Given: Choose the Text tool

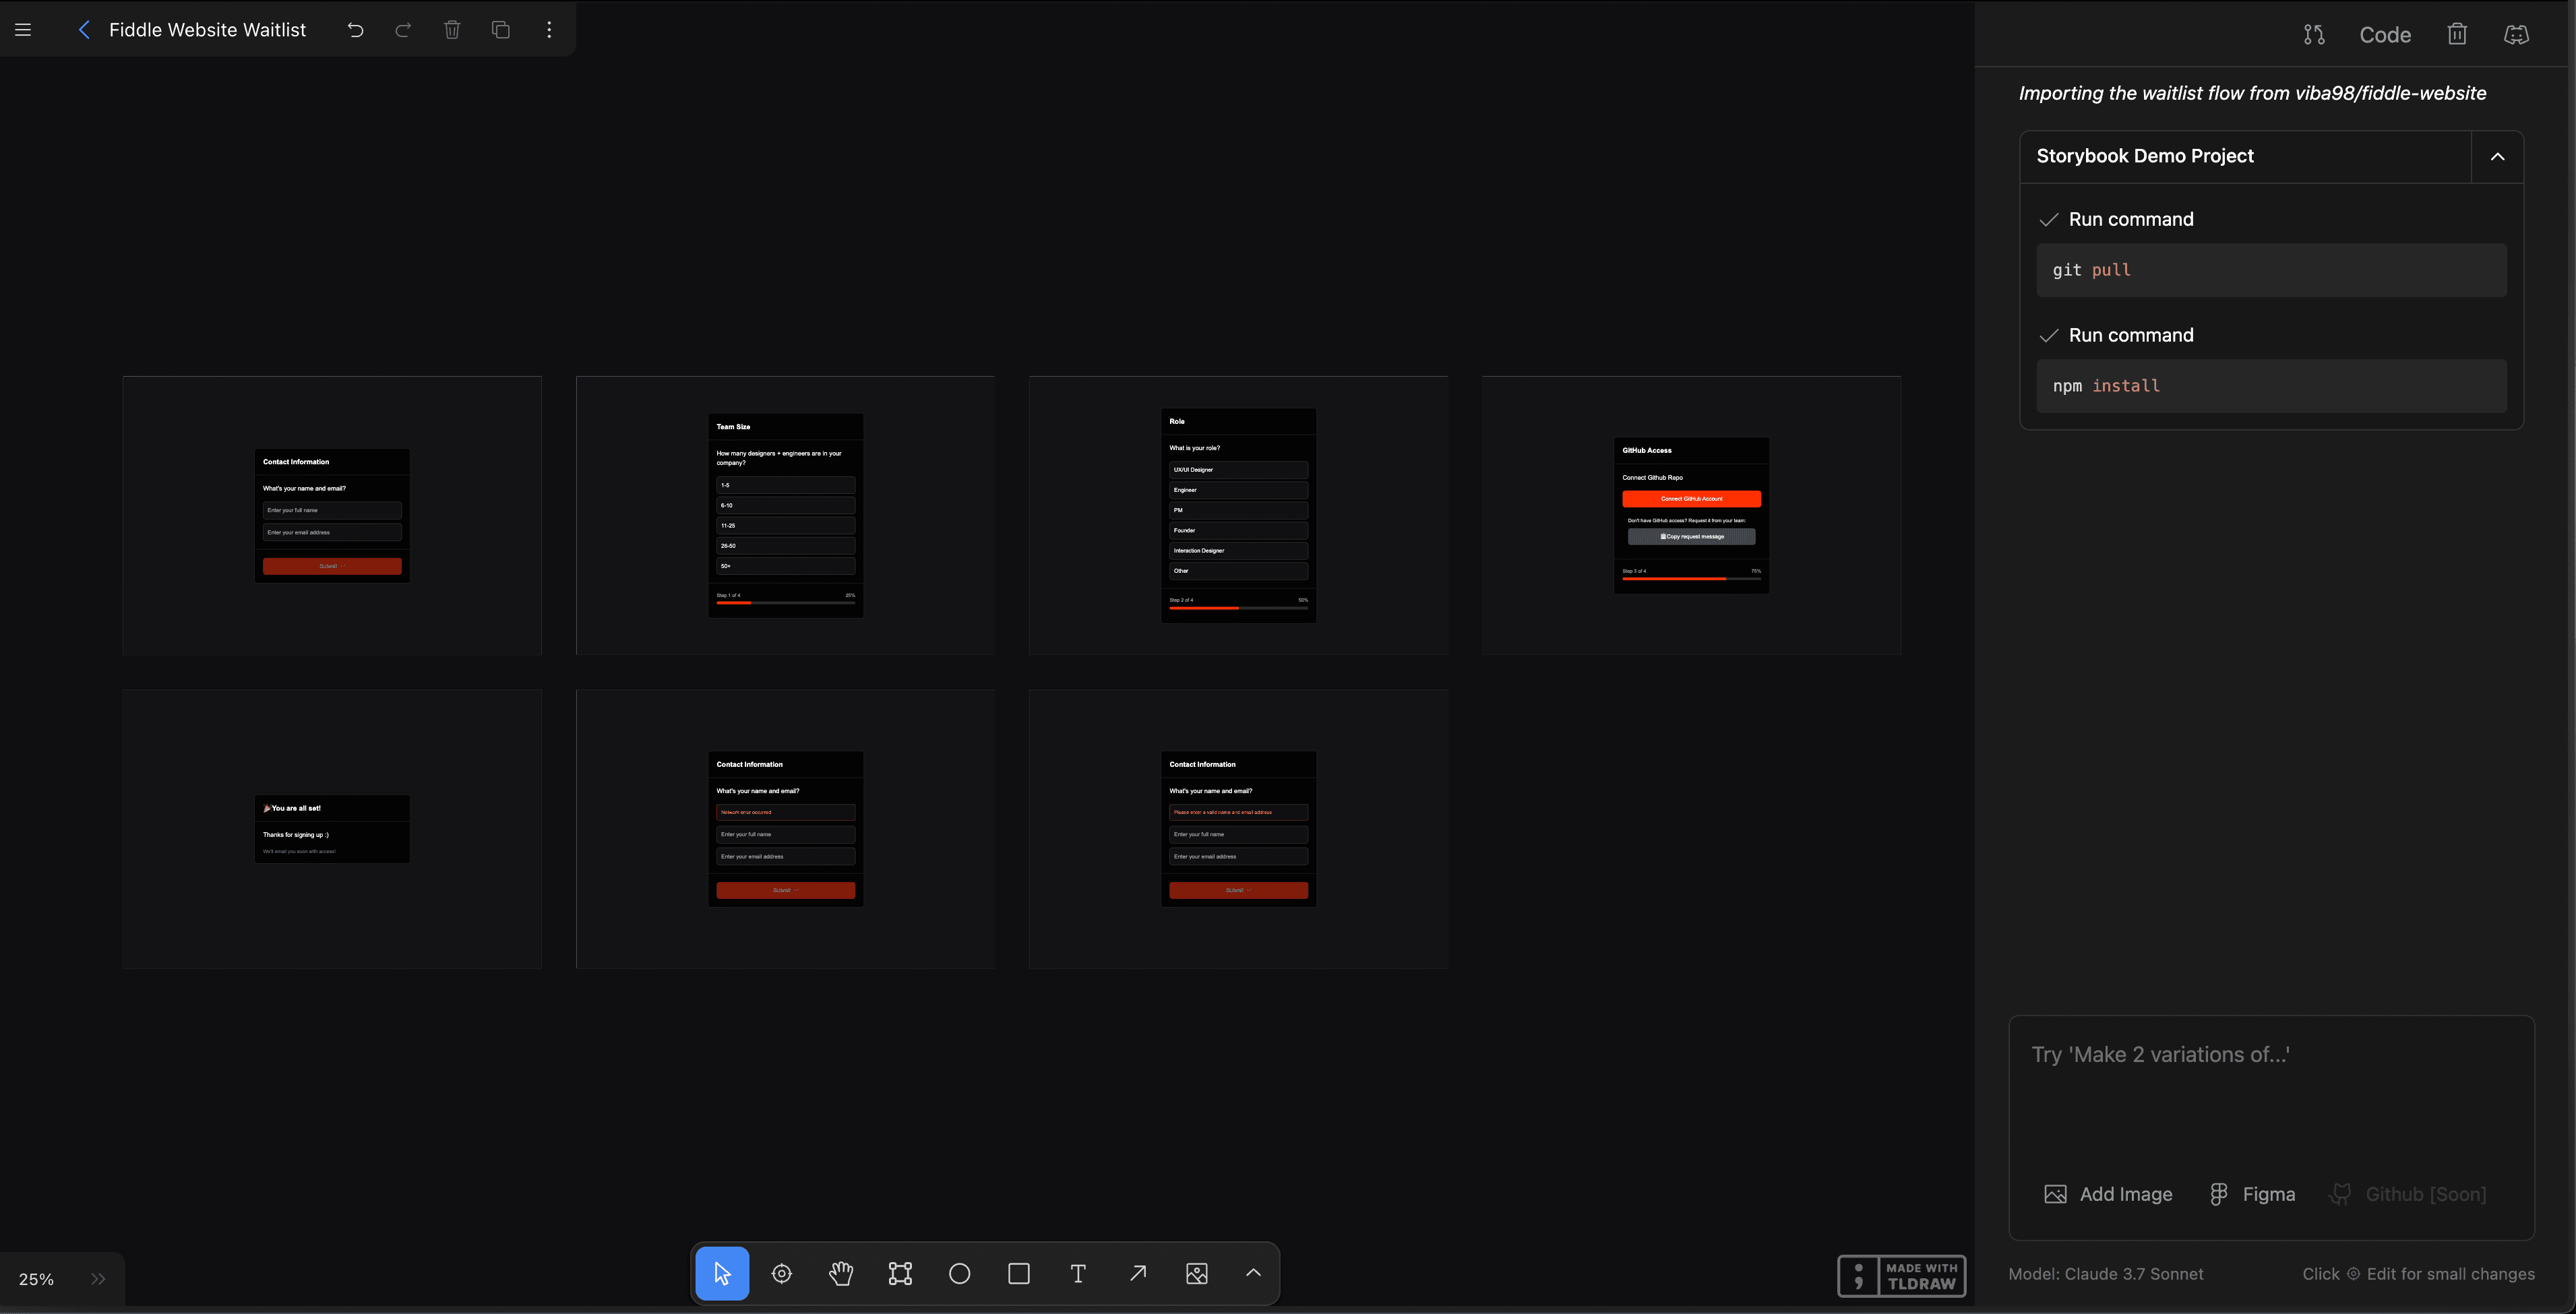Looking at the screenshot, I should click(x=1078, y=1273).
